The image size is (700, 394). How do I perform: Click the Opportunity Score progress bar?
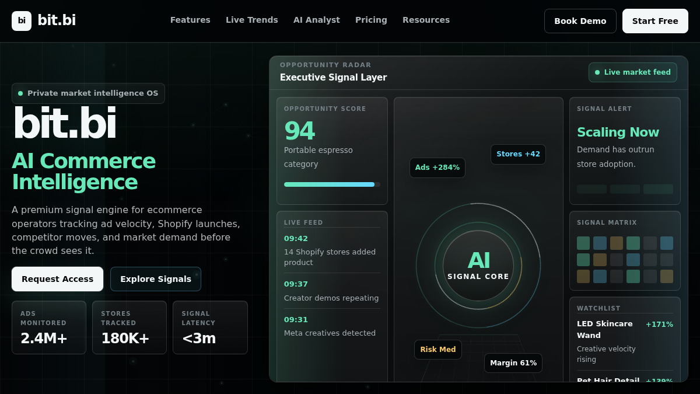point(332,184)
